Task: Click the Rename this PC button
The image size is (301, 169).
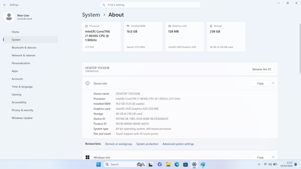Action: click(x=262, y=69)
